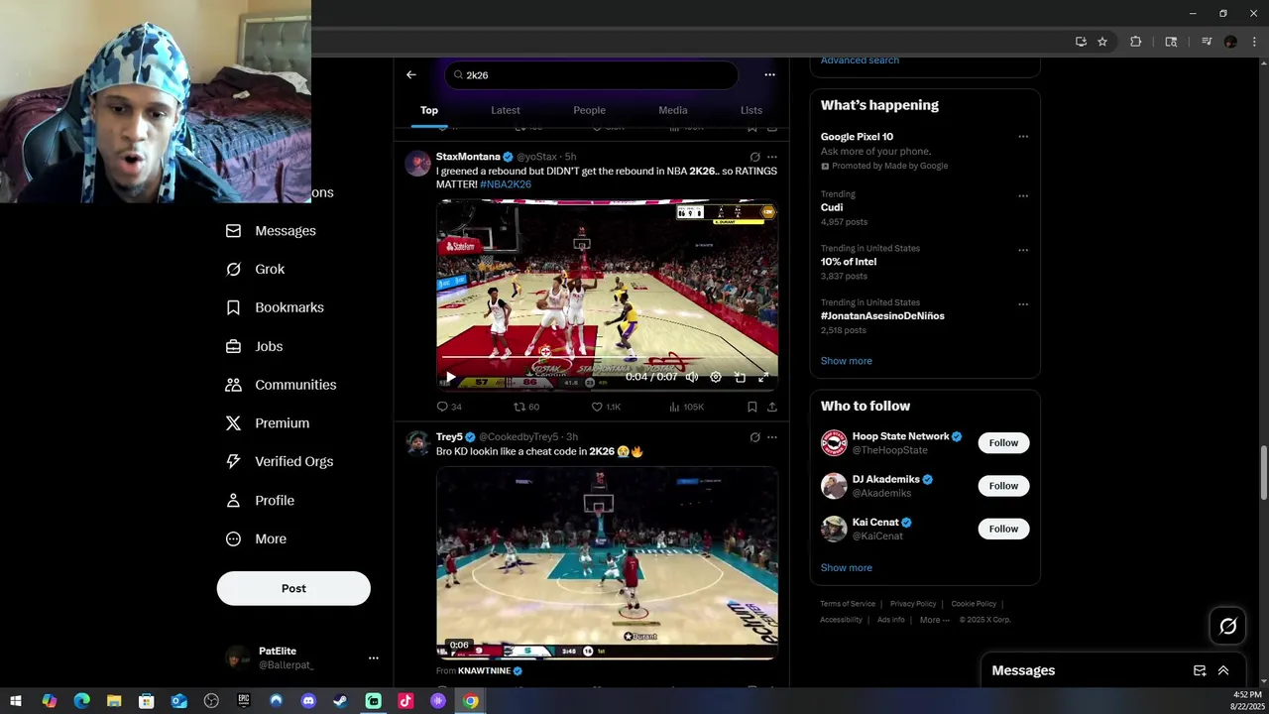Viewport: 1269px width, 714px height.
Task: Open the KD cheat code video thumbnail
Action: point(607,562)
